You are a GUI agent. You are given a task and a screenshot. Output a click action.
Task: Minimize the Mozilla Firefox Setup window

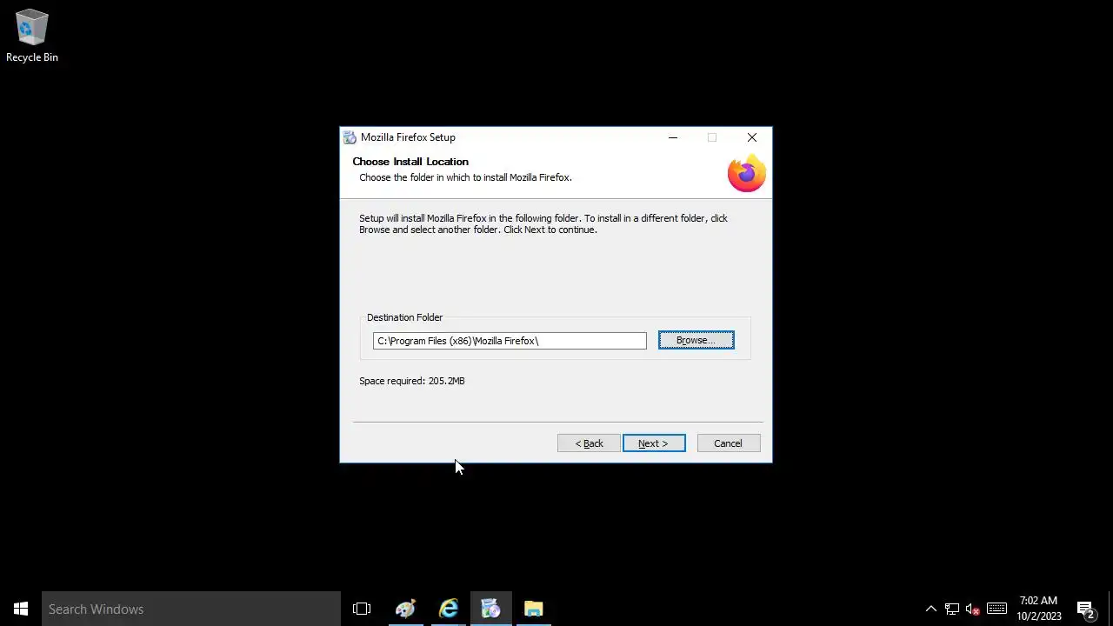673,137
